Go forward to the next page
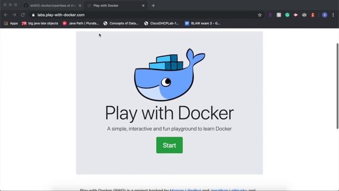Viewport: 339px width, 191px height. [14, 15]
